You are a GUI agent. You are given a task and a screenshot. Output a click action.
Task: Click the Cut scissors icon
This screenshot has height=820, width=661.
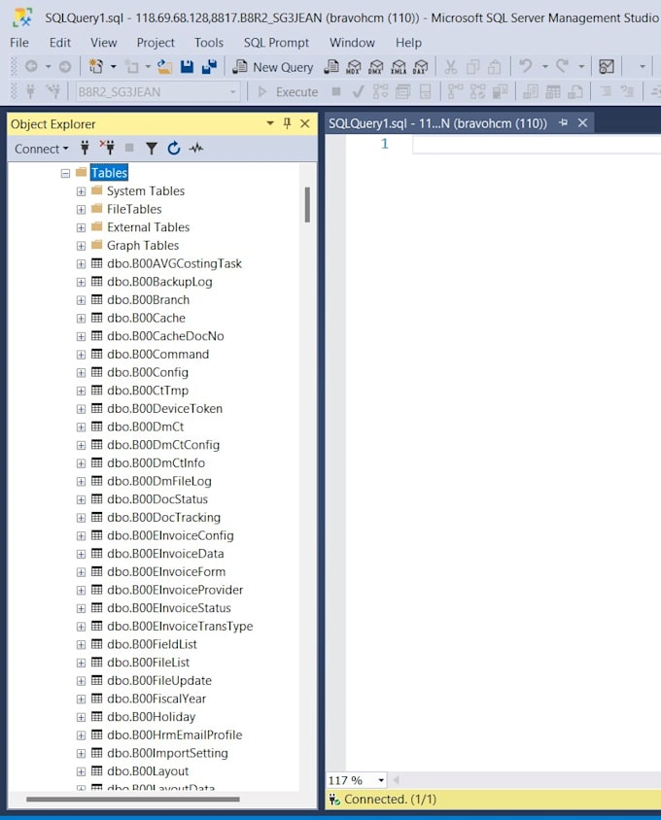pyautogui.click(x=451, y=67)
